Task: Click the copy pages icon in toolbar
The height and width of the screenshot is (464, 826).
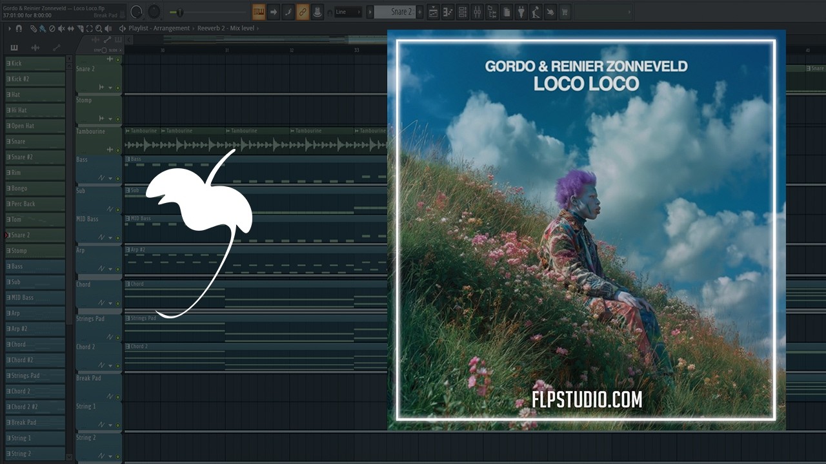Action: click(x=507, y=12)
